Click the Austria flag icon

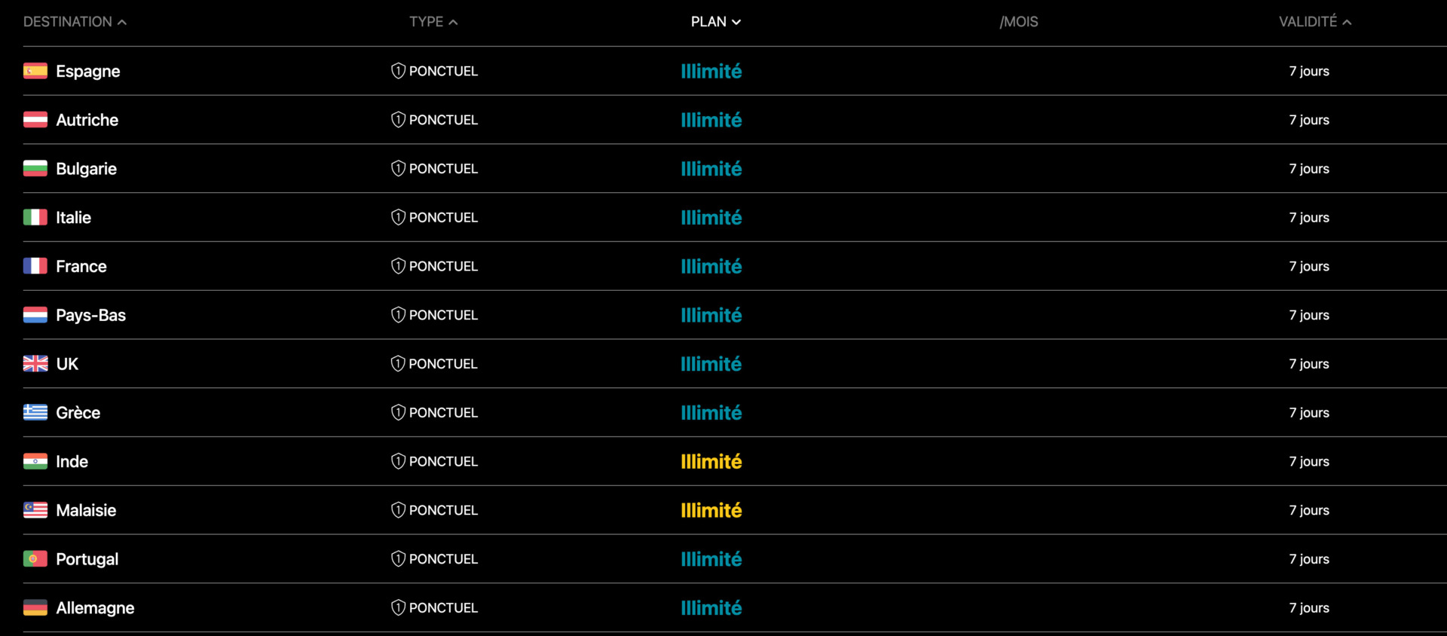(x=35, y=120)
